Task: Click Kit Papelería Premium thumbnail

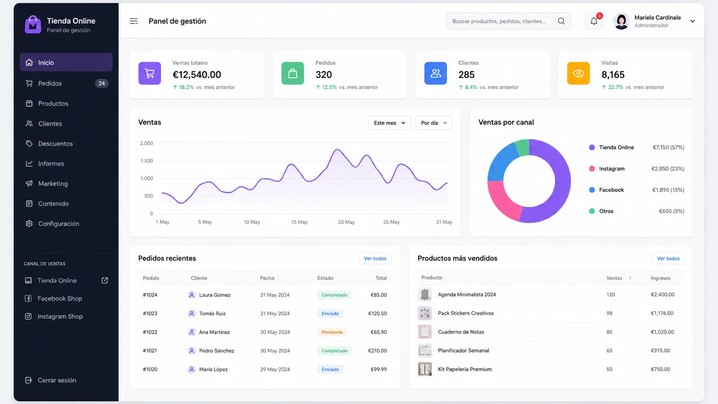Action: point(425,369)
